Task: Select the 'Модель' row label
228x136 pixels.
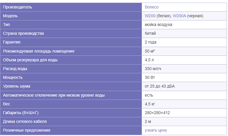Action: 10,16
